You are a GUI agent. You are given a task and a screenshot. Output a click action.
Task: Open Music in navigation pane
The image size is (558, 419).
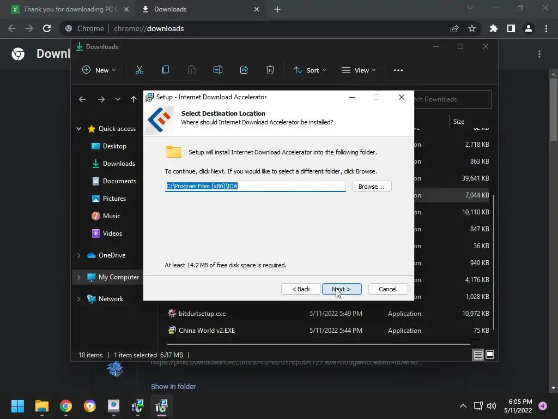[106, 216]
